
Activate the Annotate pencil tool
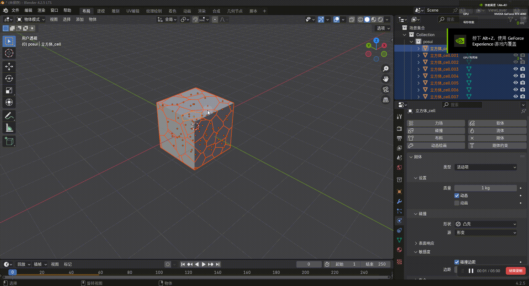pos(9,116)
